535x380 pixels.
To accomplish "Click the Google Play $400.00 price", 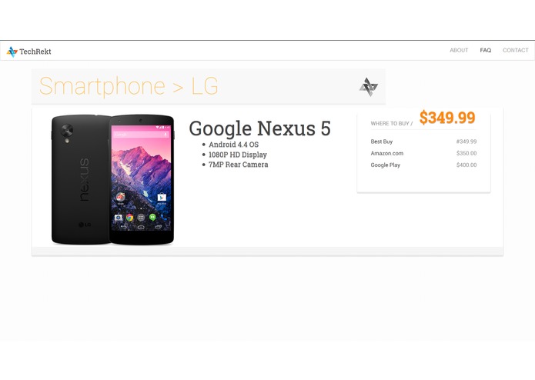I will coord(466,165).
